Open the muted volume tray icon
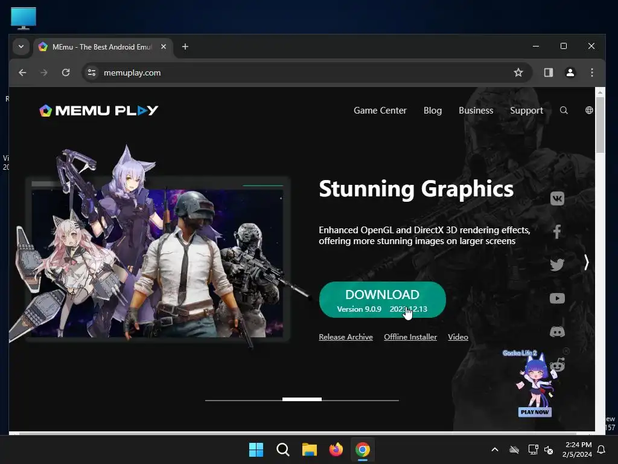618x464 pixels. pyautogui.click(x=548, y=449)
